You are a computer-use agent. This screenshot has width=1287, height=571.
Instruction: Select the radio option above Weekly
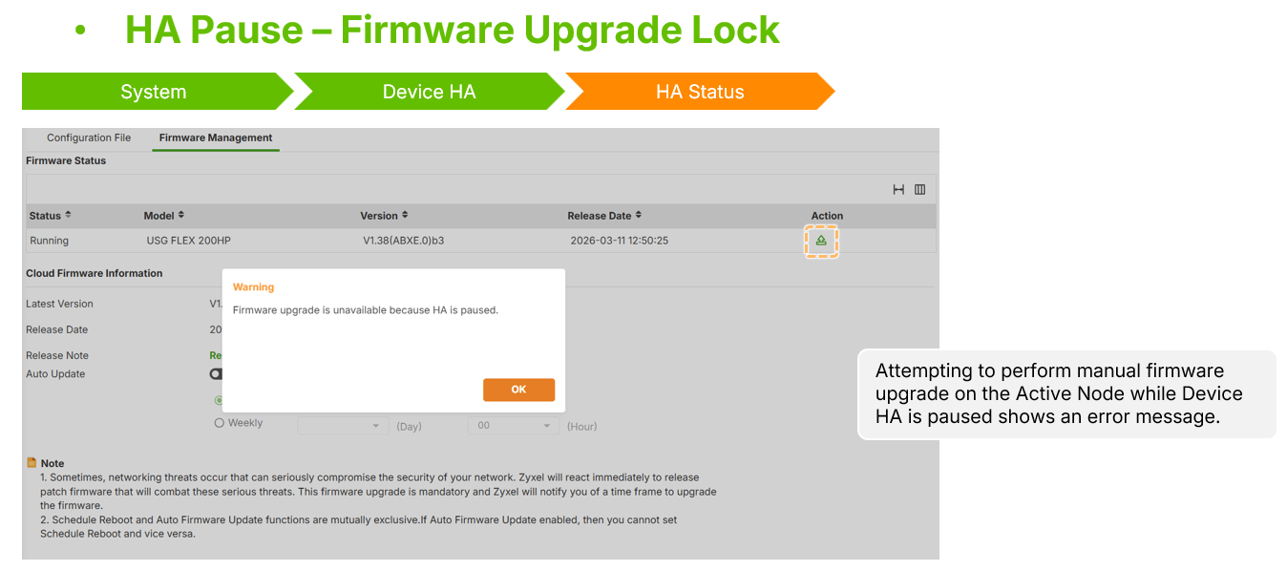219,401
